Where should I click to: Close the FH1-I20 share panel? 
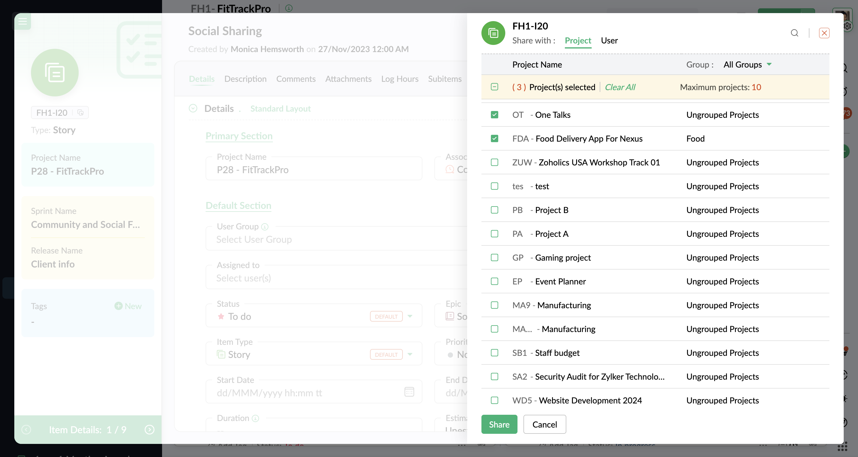(x=824, y=33)
